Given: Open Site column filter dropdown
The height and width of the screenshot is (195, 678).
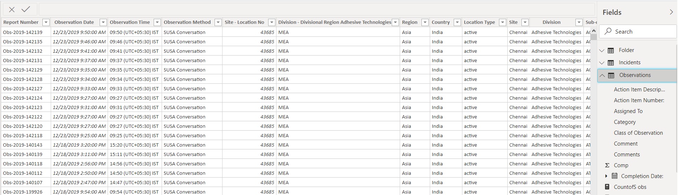Looking at the screenshot, I should [x=525, y=22].
